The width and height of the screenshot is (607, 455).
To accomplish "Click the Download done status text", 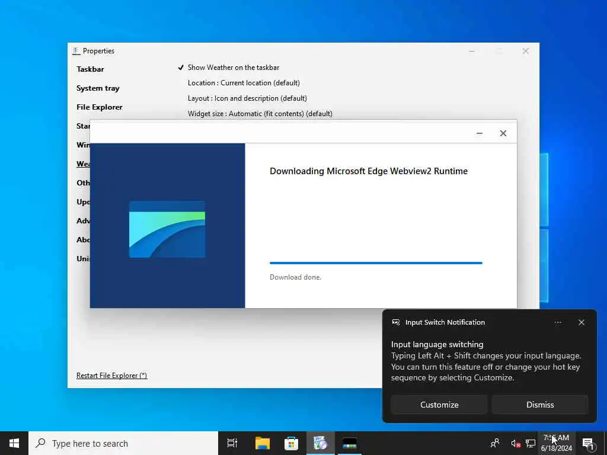I will coord(295,277).
